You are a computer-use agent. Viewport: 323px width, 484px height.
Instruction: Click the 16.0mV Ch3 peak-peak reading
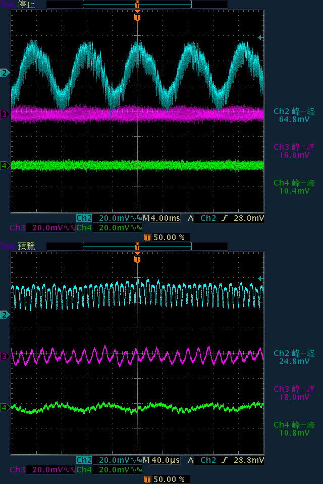294,155
